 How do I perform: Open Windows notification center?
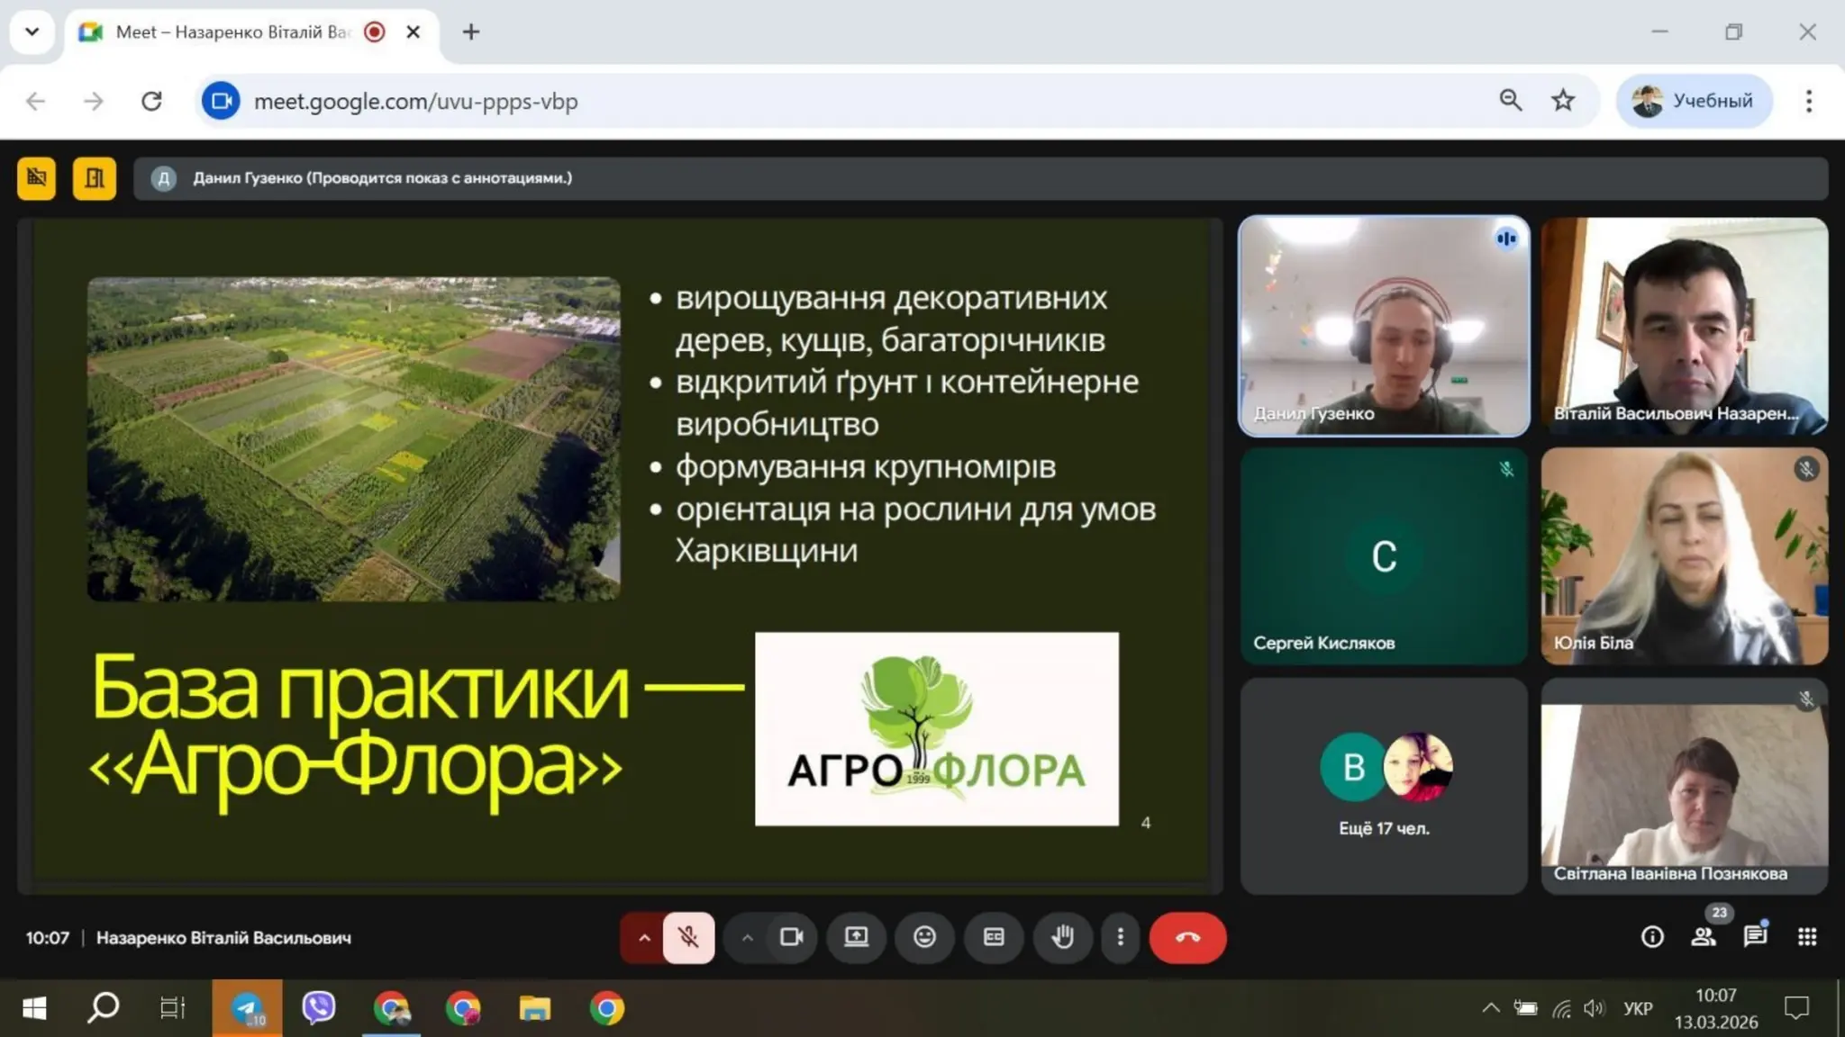1796,1008
